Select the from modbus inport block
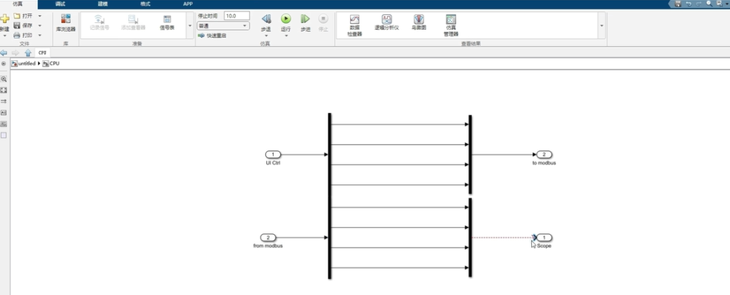The width and height of the screenshot is (730, 295). [x=268, y=237]
